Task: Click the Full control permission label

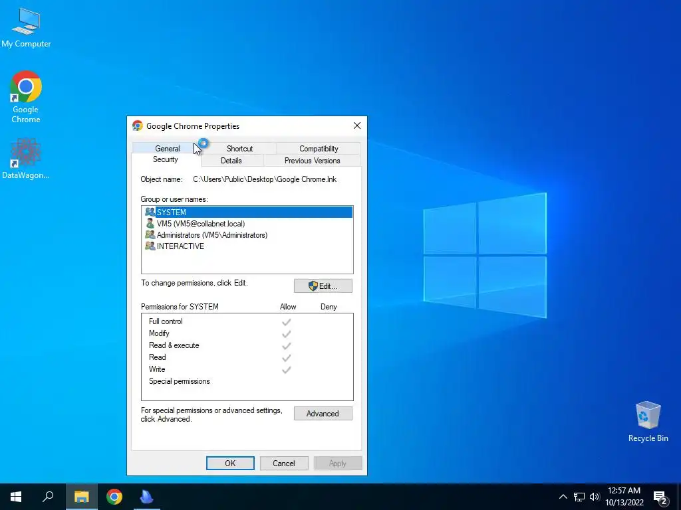Action: [166, 321]
